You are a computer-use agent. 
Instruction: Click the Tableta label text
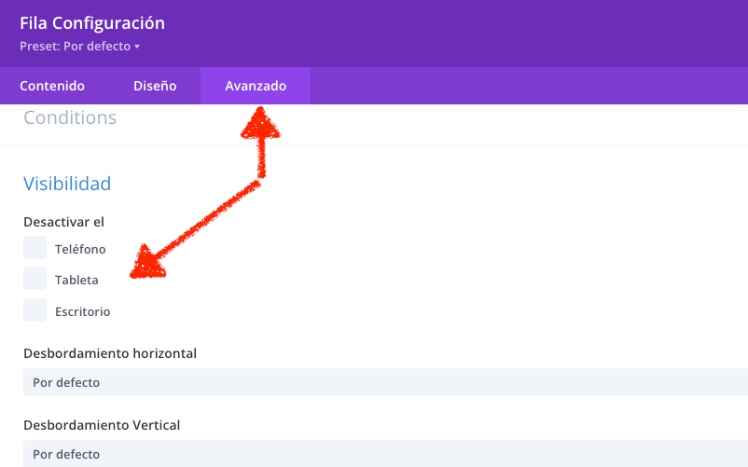pos(76,281)
